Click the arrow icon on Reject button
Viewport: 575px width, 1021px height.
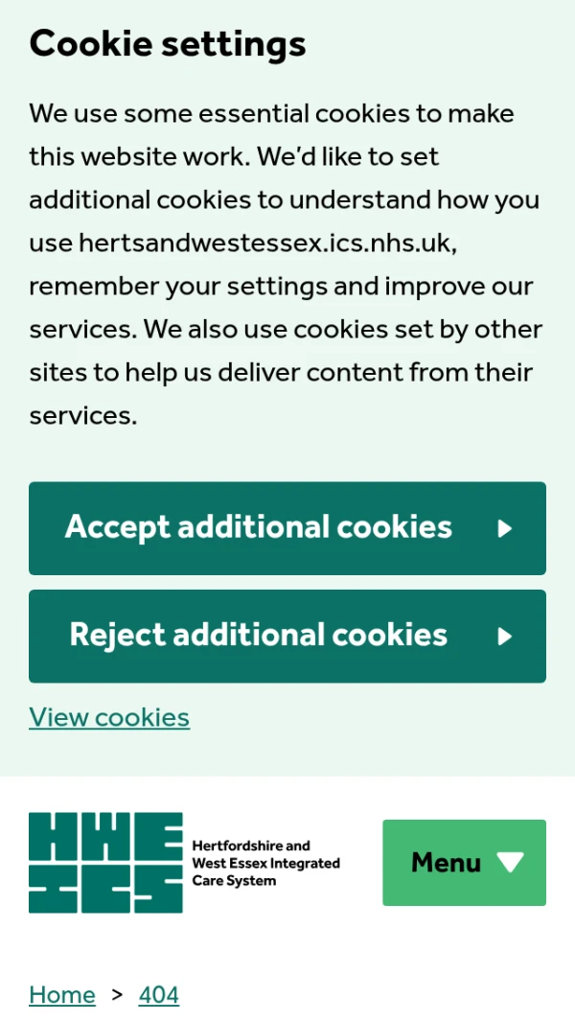click(505, 637)
